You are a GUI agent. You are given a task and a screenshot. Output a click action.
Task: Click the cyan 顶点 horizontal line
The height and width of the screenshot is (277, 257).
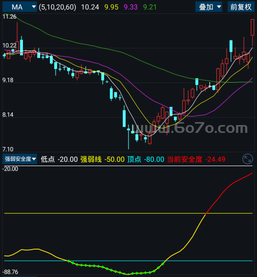point(128,261)
